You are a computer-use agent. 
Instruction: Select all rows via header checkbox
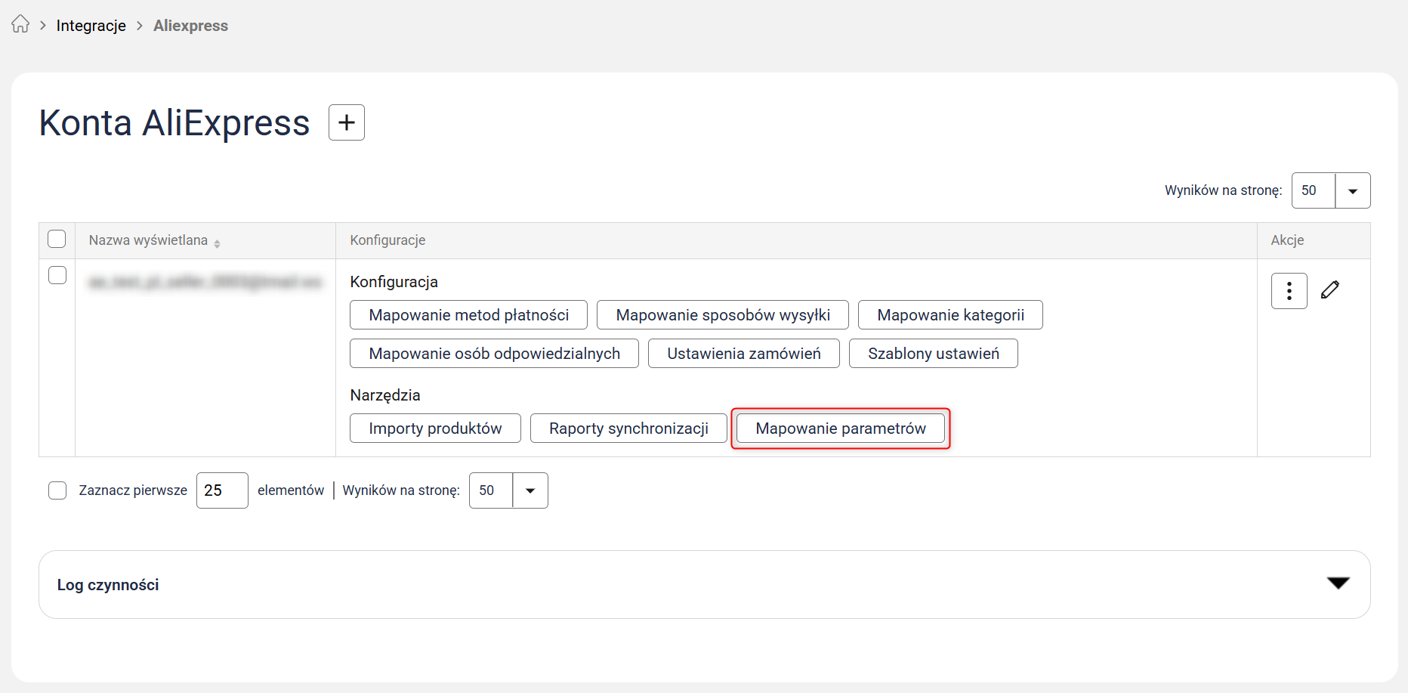pos(57,240)
